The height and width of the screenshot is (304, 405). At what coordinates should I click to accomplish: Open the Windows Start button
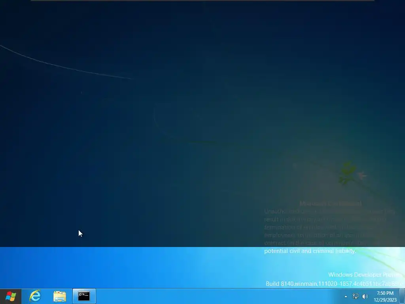[10, 296]
